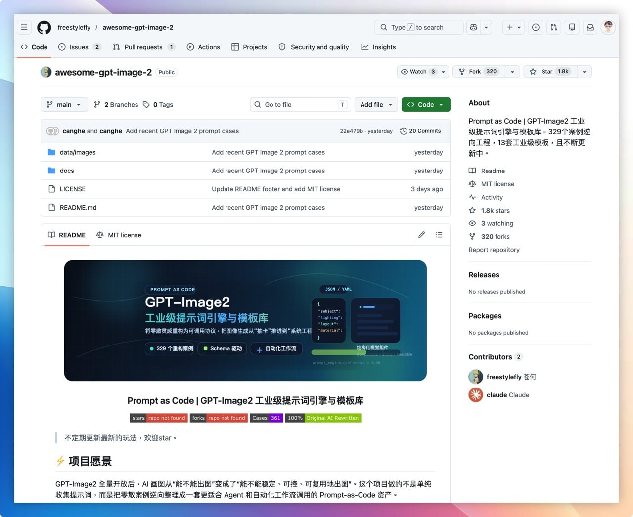Open the Insights tab
Screen dimensions: 633x517
378,47
